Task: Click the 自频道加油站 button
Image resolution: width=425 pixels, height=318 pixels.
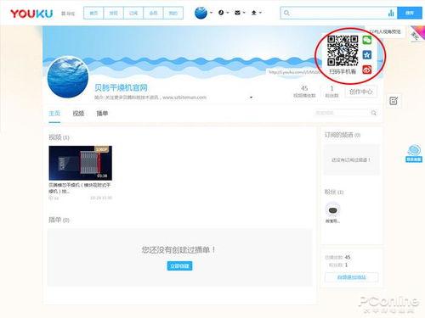Action: click(x=351, y=277)
